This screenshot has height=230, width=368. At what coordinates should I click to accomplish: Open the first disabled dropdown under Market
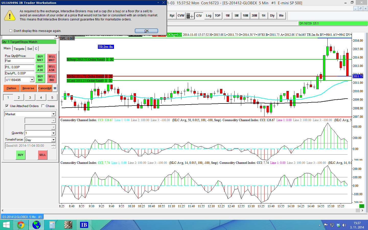click(x=53, y=120)
